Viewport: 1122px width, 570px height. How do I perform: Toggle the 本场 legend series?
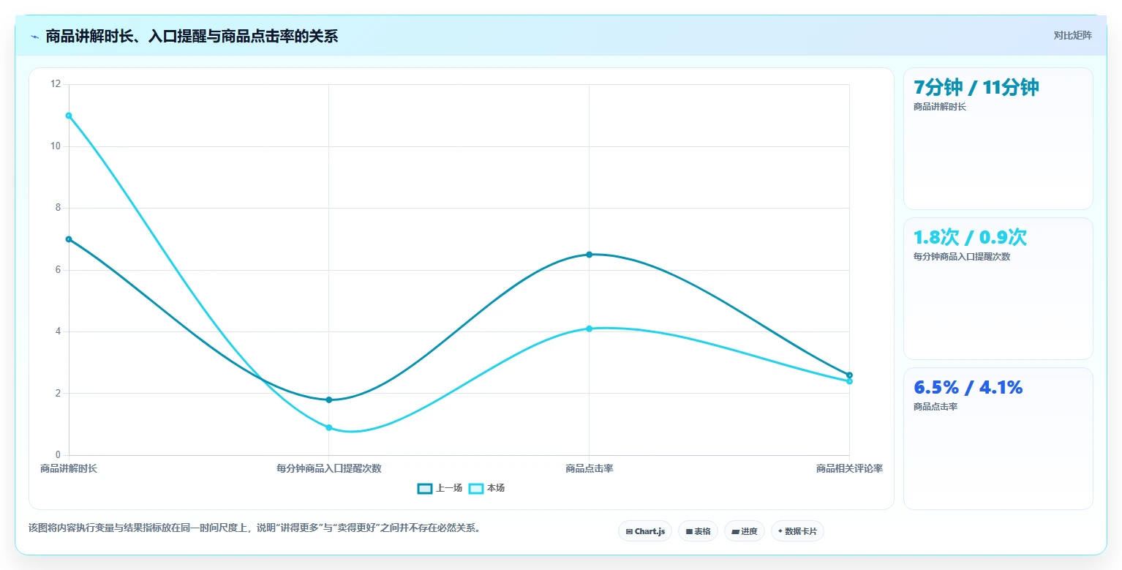[x=486, y=488]
